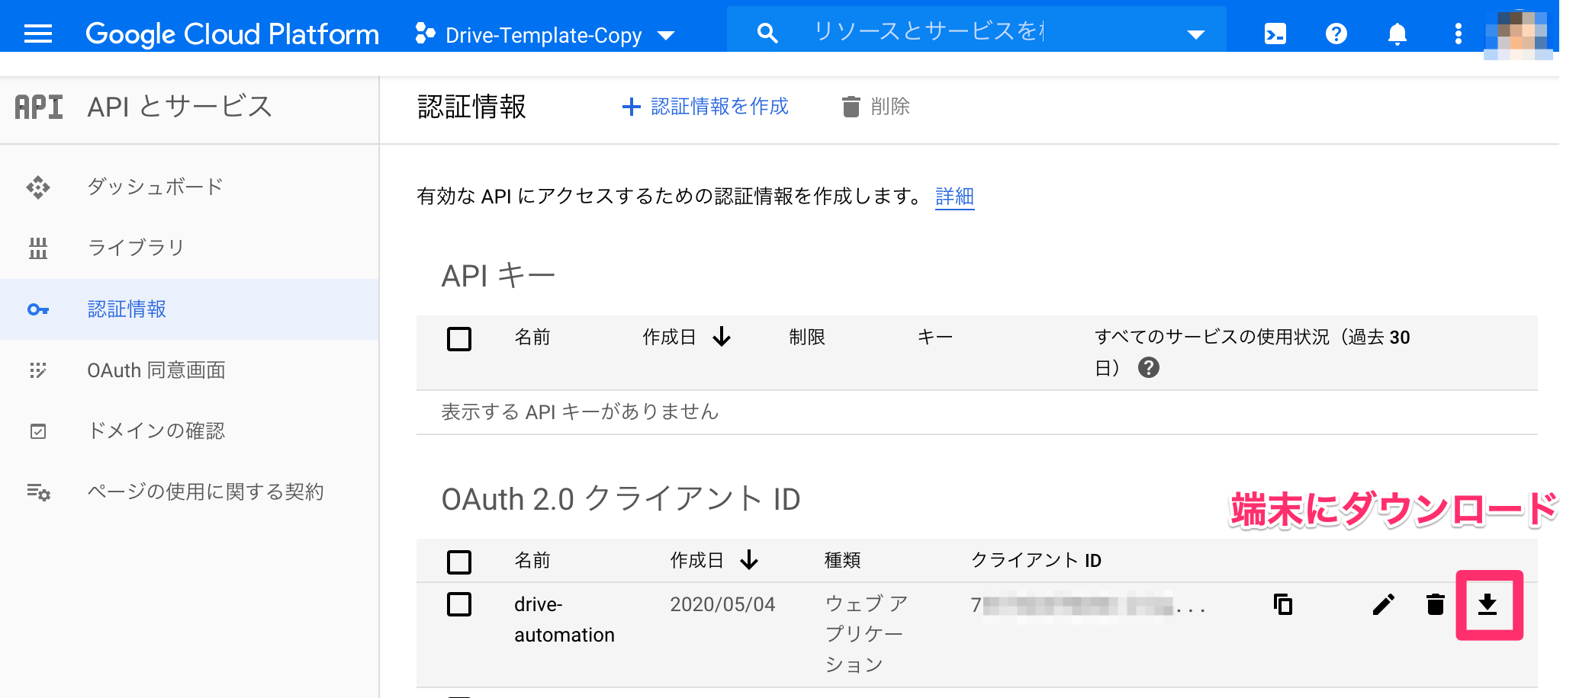
Task: Open ダッシュボード from the sidebar
Action: pos(153,186)
